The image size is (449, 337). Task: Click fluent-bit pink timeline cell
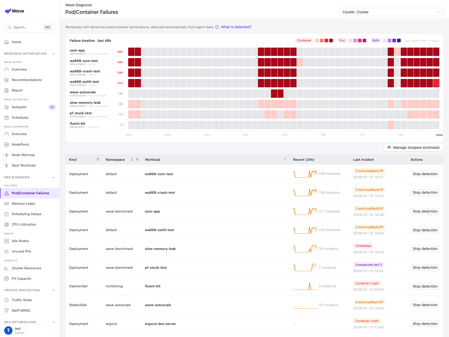(391, 125)
